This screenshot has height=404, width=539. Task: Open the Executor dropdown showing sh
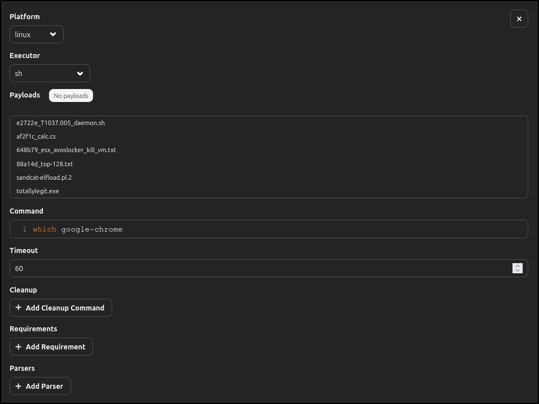tap(50, 73)
